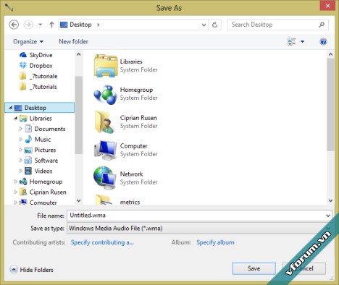Click the file list scrollbar up arrow
Image resolution: width=339 pixels, height=285 pixels.
point(330,54)
